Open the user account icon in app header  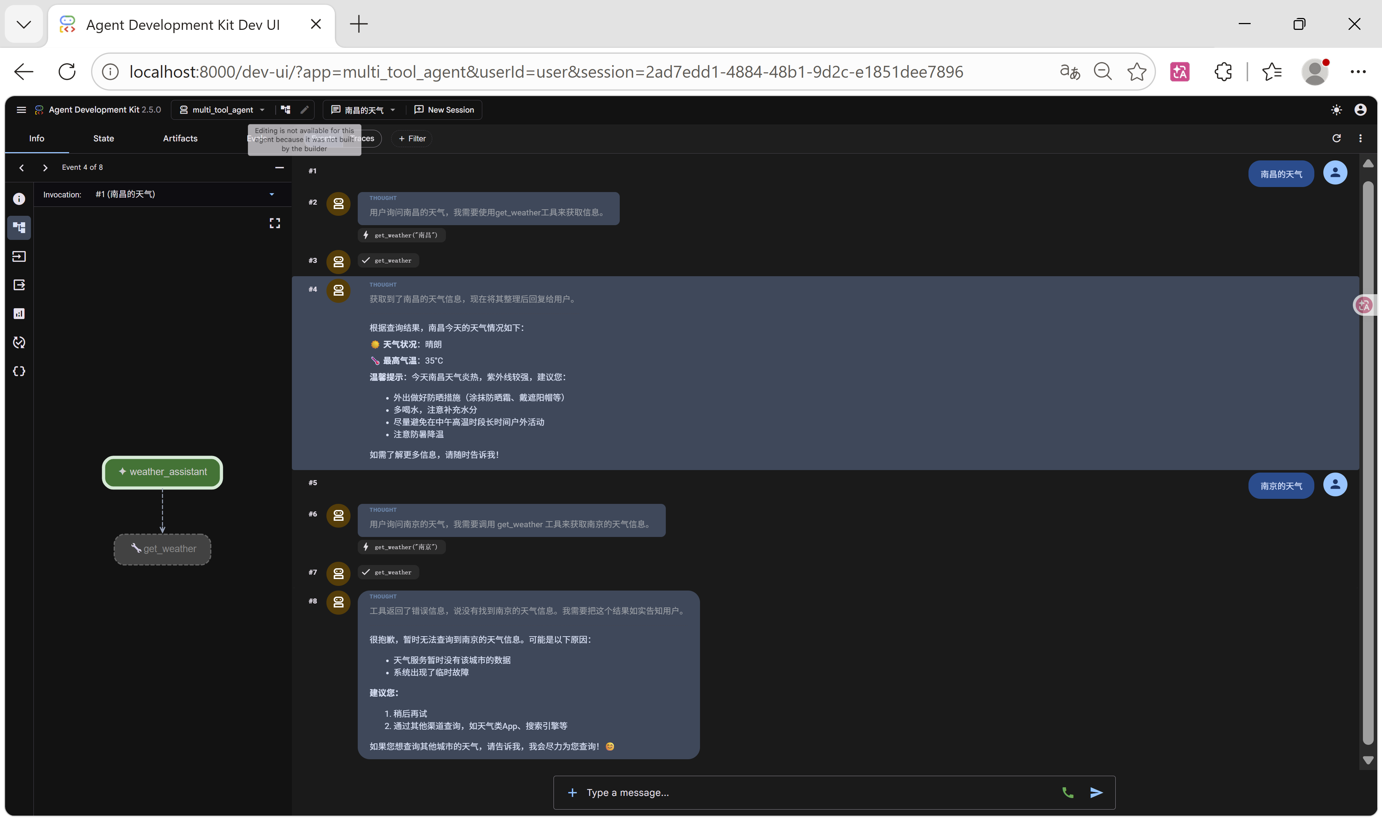click(1360, 110)
